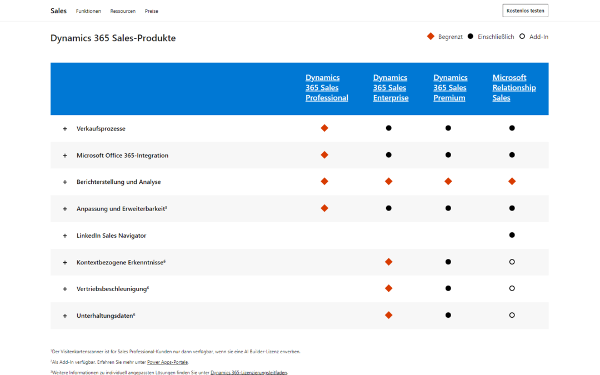Click Kontextbezogene Erkenntnisse dot under Premium
Image resolution: width=600 pixels, height=375 pixels.
(448, 262)
